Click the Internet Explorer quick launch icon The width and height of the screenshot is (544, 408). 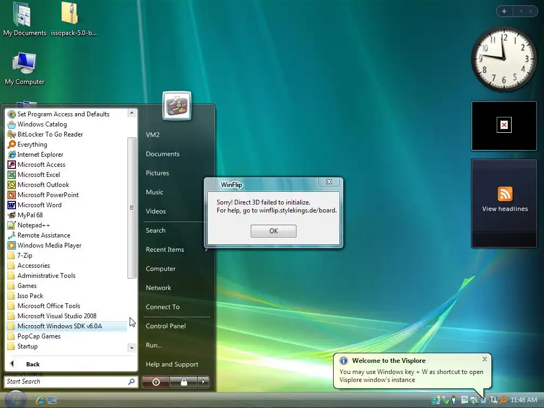click(39, 400)
